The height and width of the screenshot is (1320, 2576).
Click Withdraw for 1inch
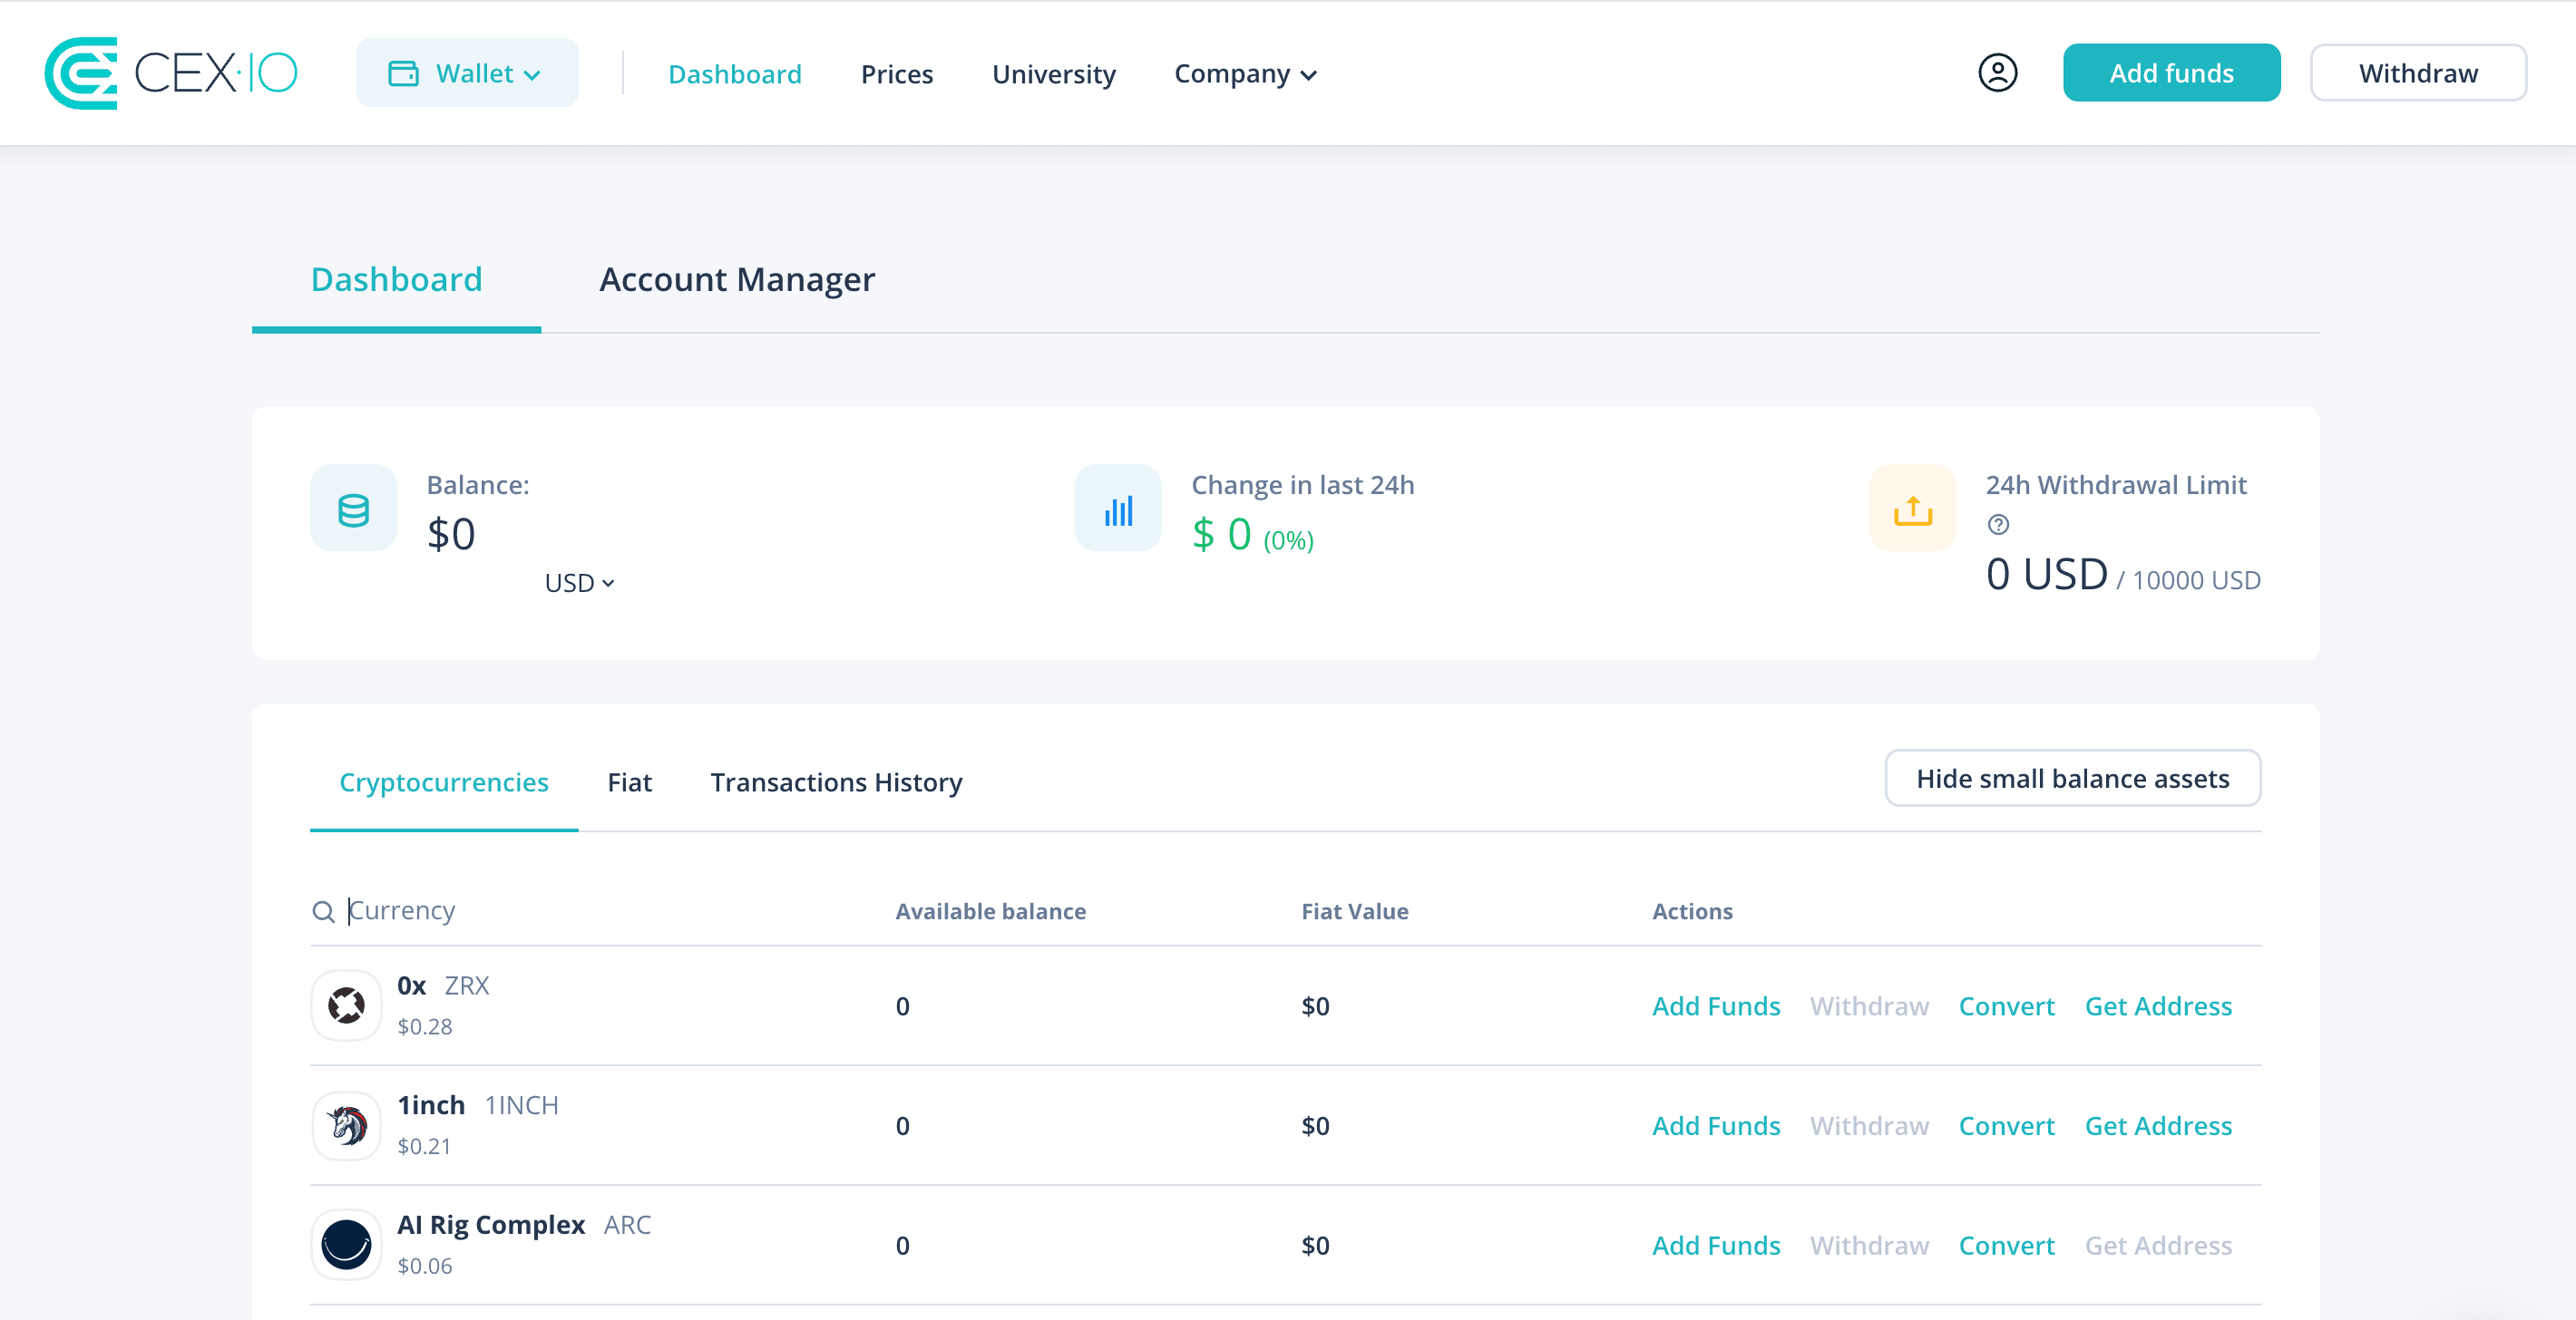click(1869, 1126)
